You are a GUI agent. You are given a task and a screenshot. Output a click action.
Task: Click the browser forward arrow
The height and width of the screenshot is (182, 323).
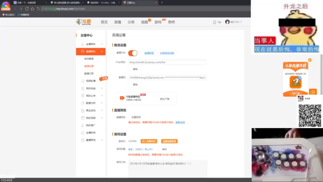click(x=21, y=9)
